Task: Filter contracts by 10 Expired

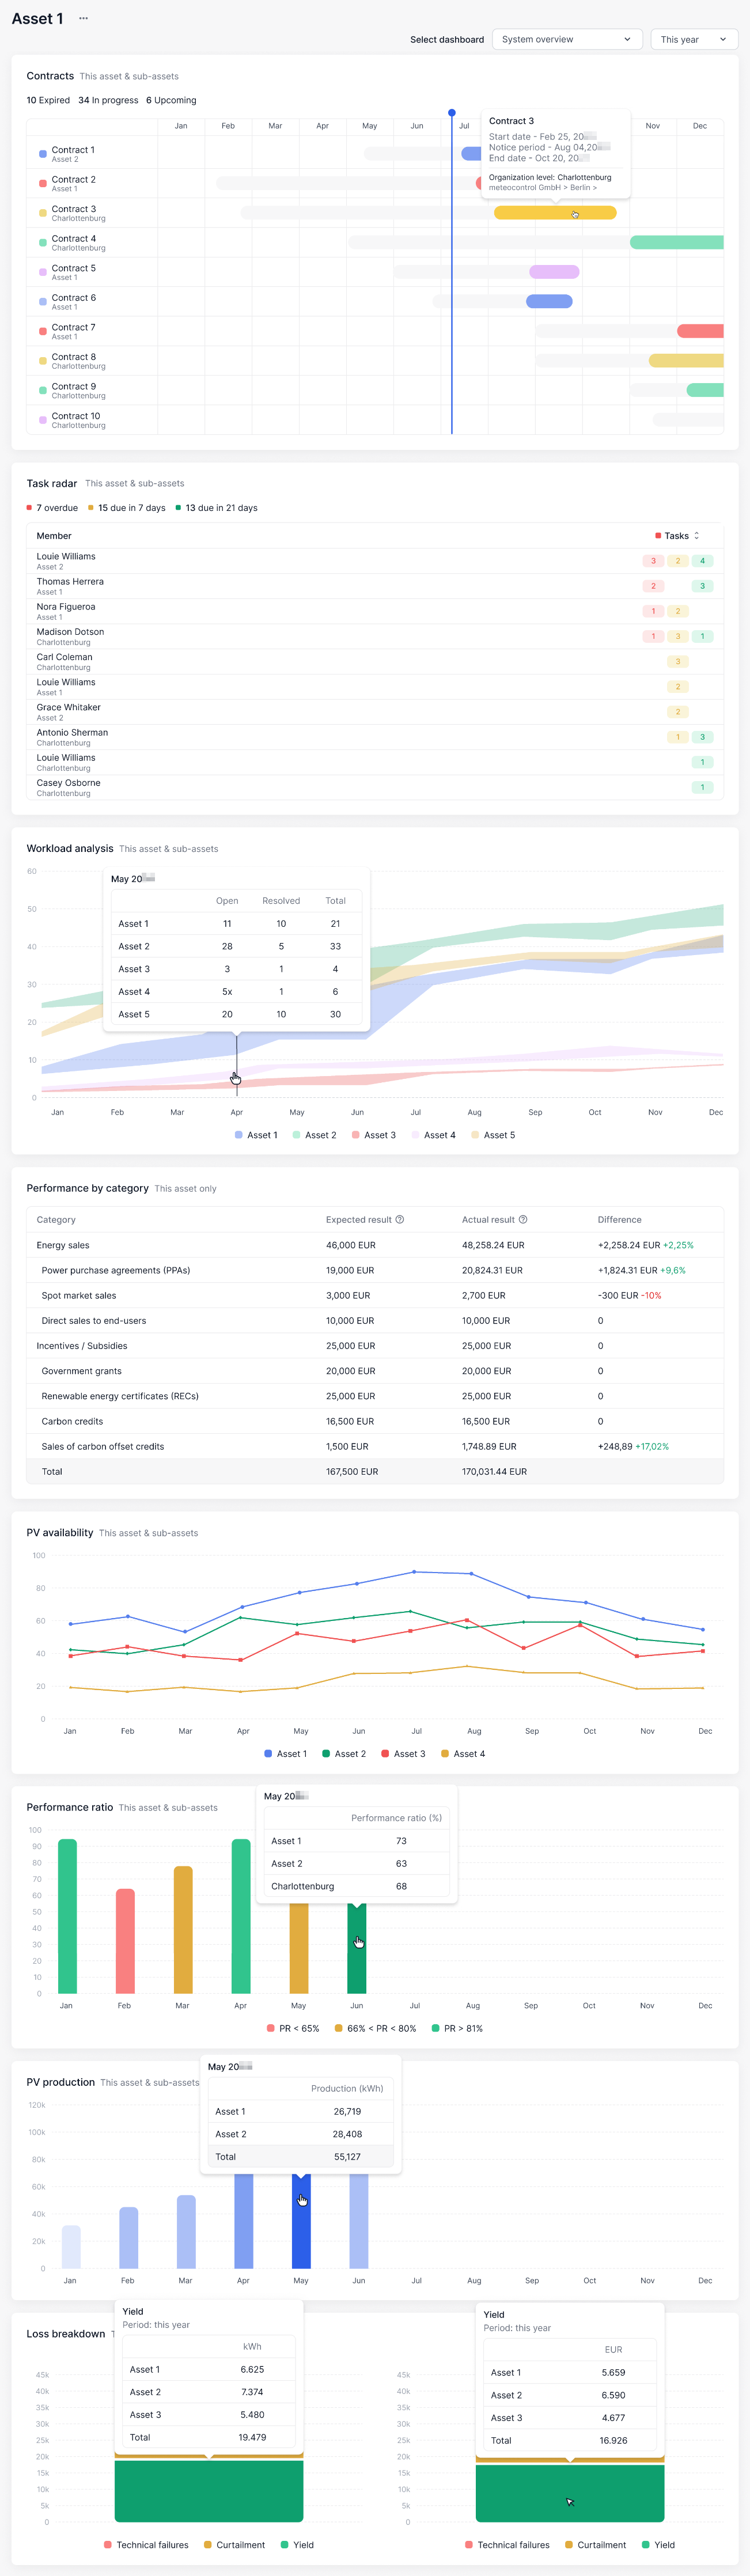Action: click(48, 100)
